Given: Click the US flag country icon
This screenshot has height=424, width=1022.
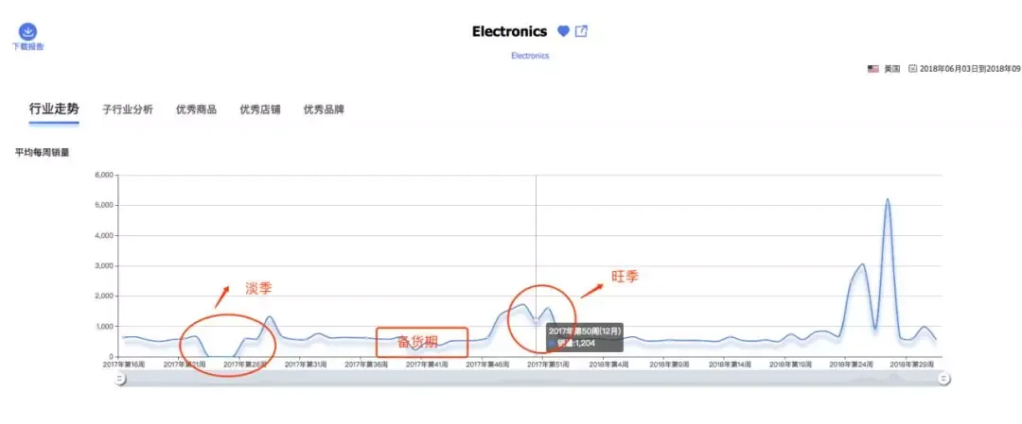Looking at the screenshot, I should click(x=872, y=69).
